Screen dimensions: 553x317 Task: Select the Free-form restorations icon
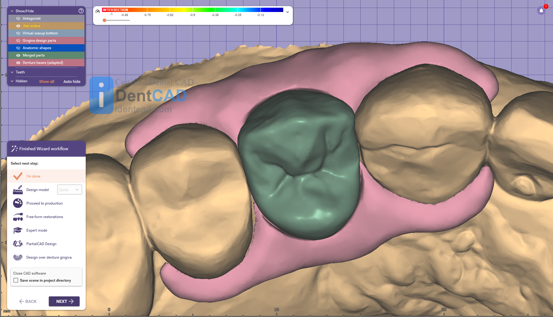tap(18, 217)
